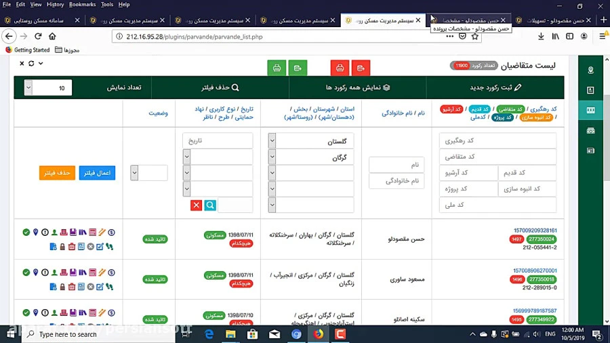This screenshot has height=343, width=610.
Task: Click the orange حذف فیلتر button
Action: tap(57, 174)
